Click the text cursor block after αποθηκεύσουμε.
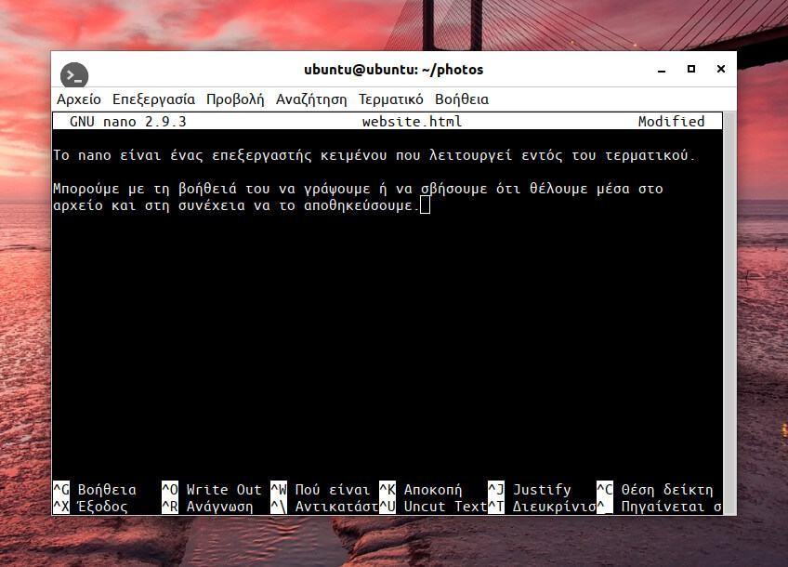This screenshot has width=788, height=567. pos(426,205)
